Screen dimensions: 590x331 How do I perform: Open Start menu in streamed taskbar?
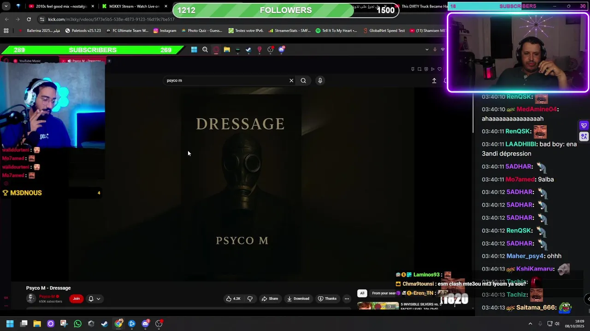194,50
